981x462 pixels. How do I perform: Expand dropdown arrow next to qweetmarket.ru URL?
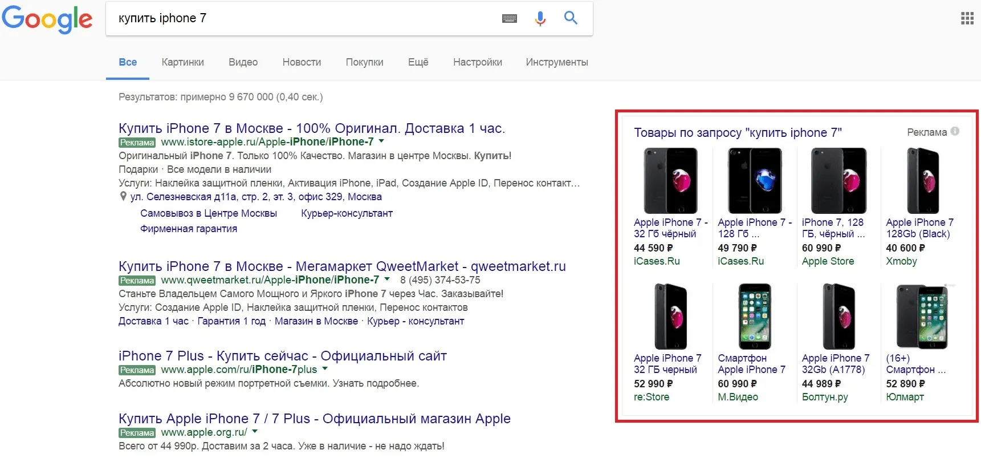point(387,279)
